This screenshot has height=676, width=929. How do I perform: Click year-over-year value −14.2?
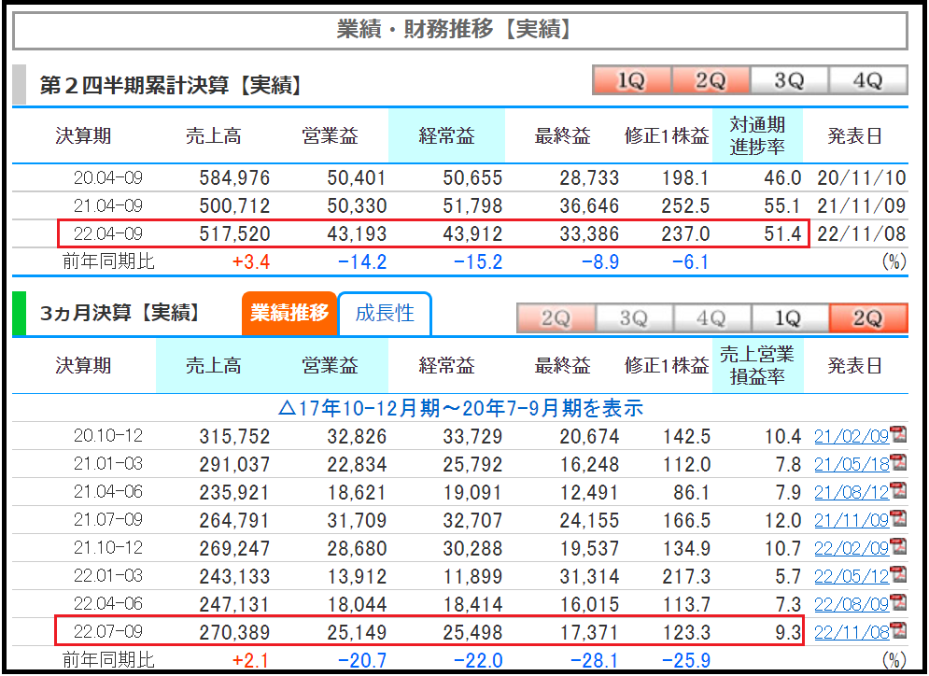pos(362,261)
